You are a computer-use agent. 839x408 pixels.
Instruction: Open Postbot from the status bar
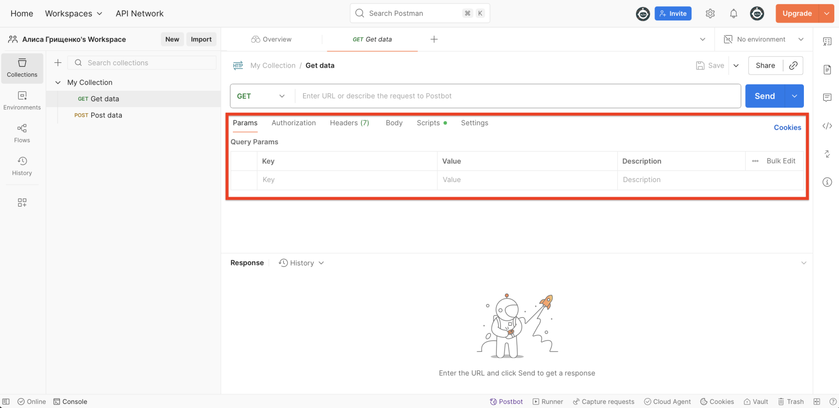[506, 402]
